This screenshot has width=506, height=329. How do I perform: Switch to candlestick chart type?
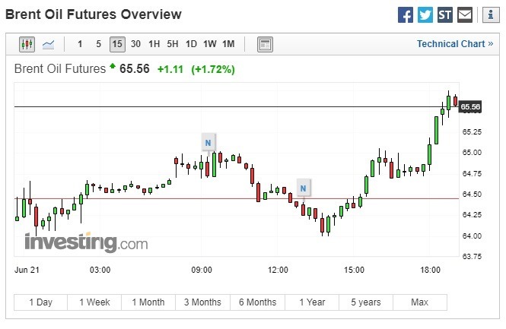click(x=27, y=44)
